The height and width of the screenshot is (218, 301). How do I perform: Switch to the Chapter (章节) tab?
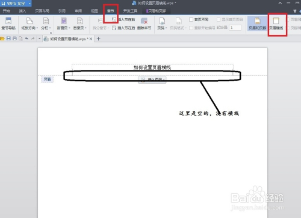pos(111,11)
